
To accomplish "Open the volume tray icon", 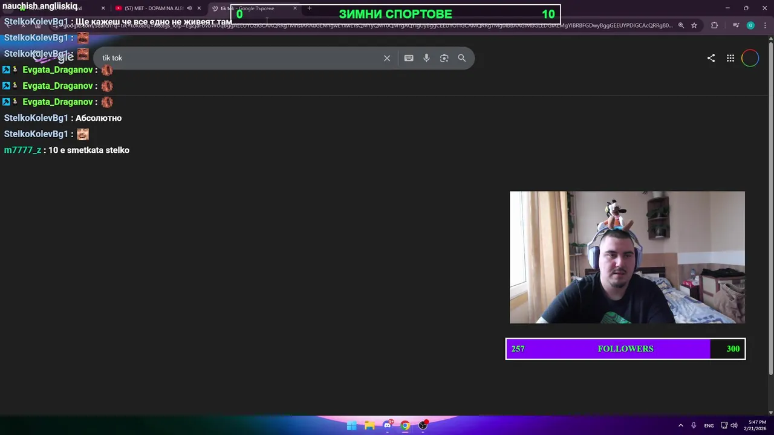I will coord(734,425).
